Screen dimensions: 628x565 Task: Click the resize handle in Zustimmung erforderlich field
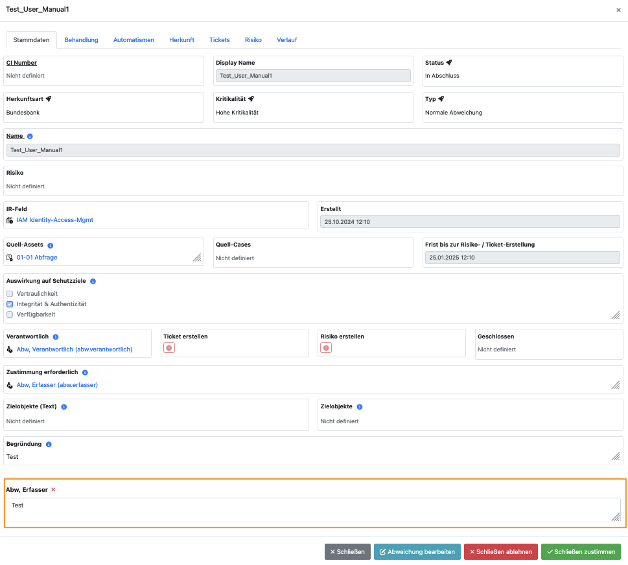(616, 386)
